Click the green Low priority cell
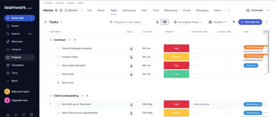The image size is (275, 117). pyautogui.click(x=176, y=74)
